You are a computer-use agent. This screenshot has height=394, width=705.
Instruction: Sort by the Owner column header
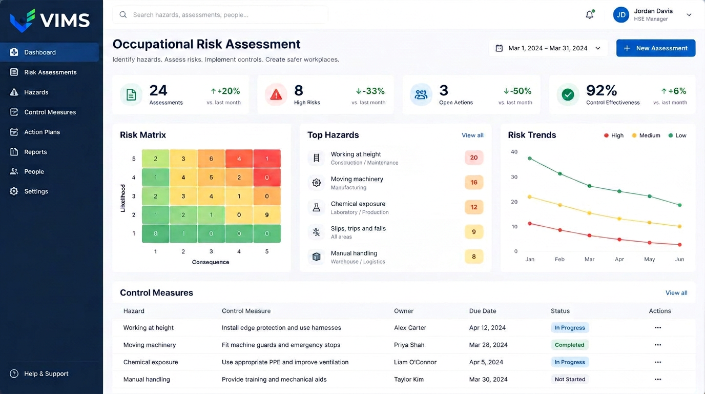pyautogui.click(x=404, y=311)
